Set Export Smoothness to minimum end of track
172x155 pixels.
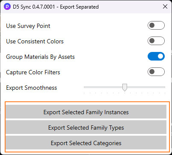tap(84, 87)
